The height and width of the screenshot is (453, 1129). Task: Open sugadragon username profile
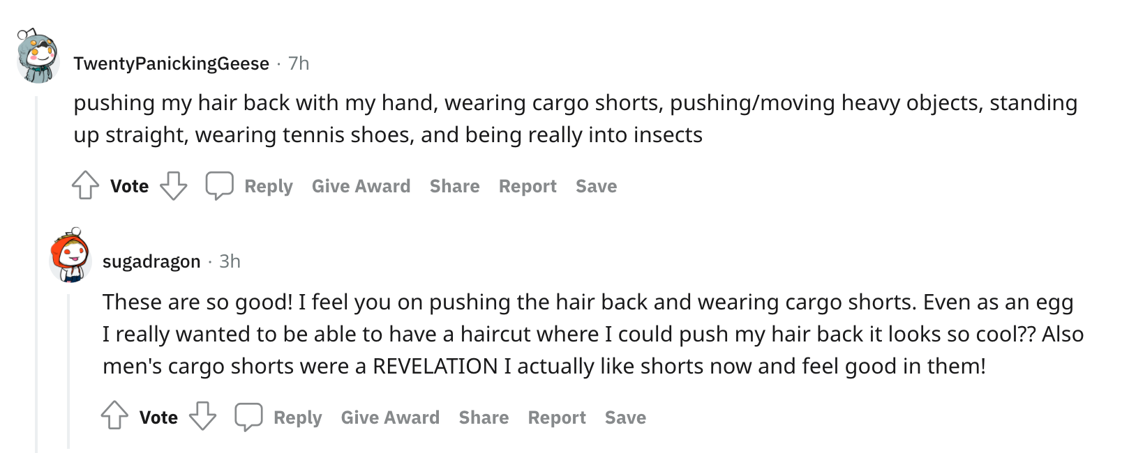tap(151, 261)
